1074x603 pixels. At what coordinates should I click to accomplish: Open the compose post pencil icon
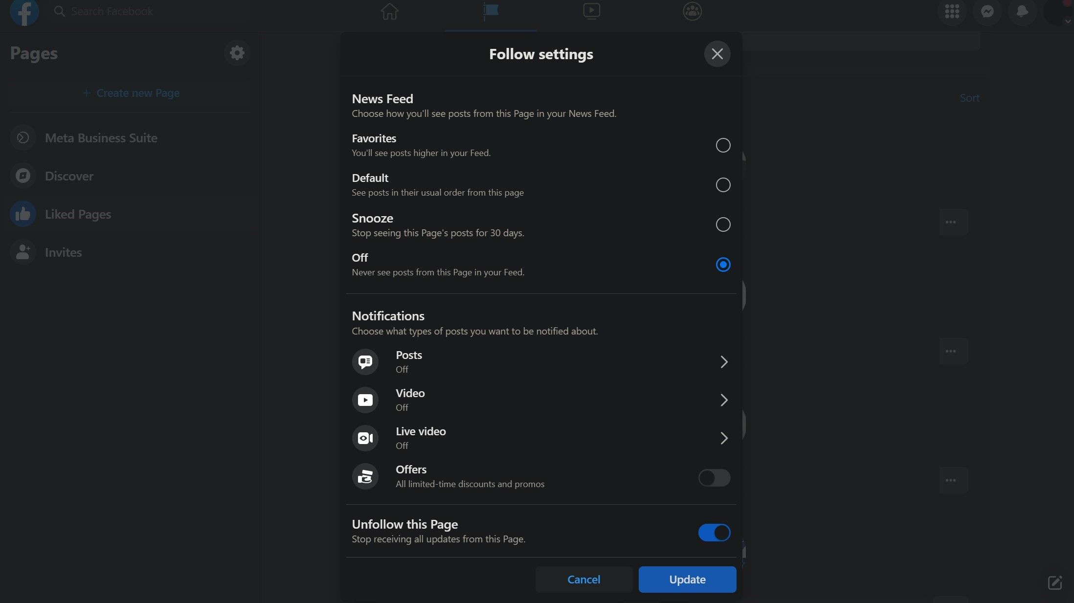point(1055,583)
